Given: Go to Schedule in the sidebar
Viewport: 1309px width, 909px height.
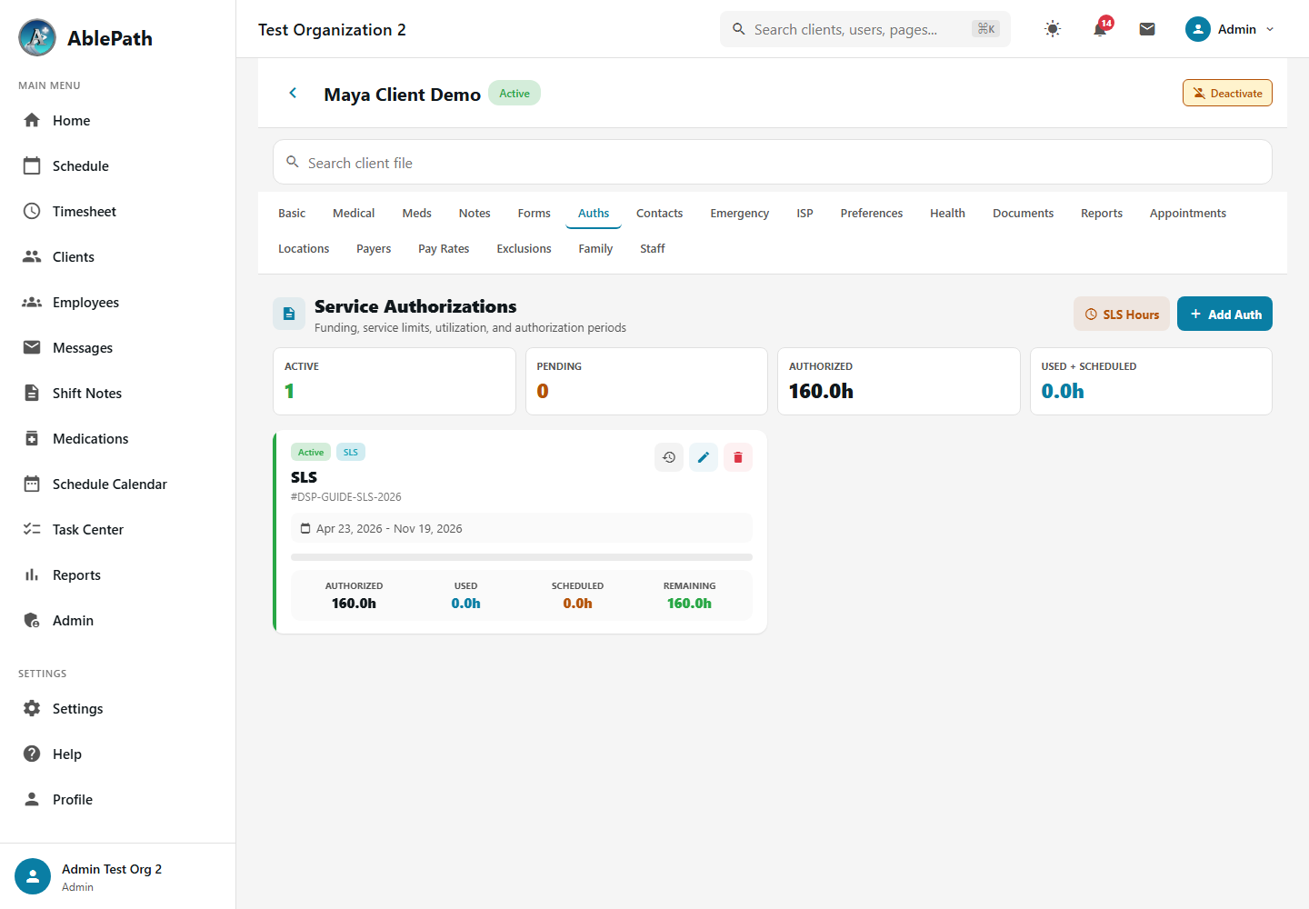Looking at the screenshot, I should [118, 166].
